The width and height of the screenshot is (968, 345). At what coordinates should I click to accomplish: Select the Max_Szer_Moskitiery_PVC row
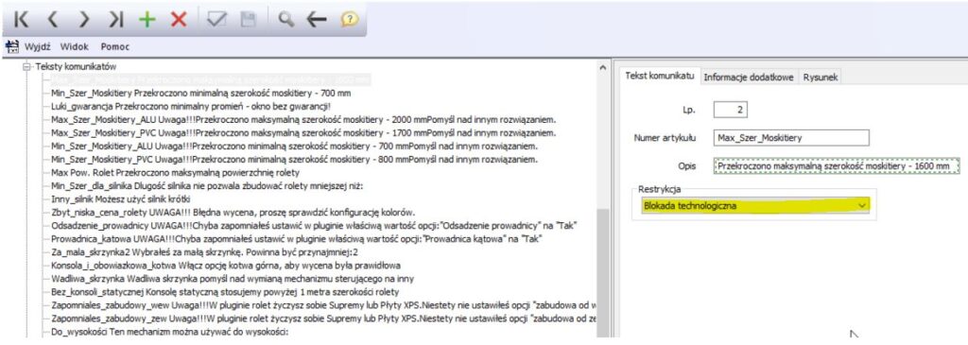pos(303,132)
